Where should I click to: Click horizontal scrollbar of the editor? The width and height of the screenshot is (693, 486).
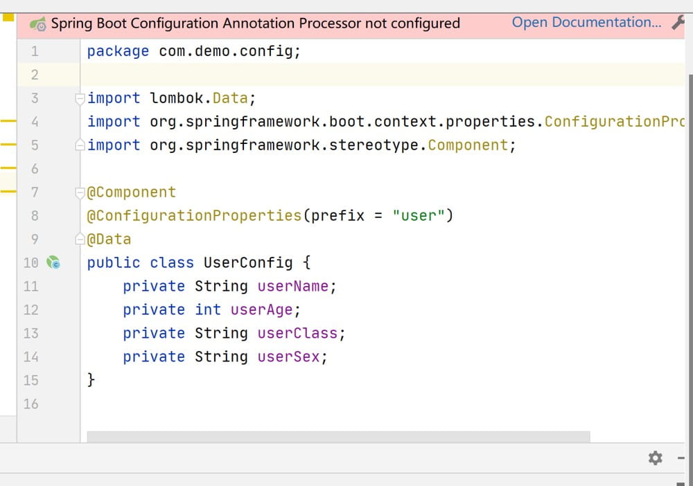(338, 436)
